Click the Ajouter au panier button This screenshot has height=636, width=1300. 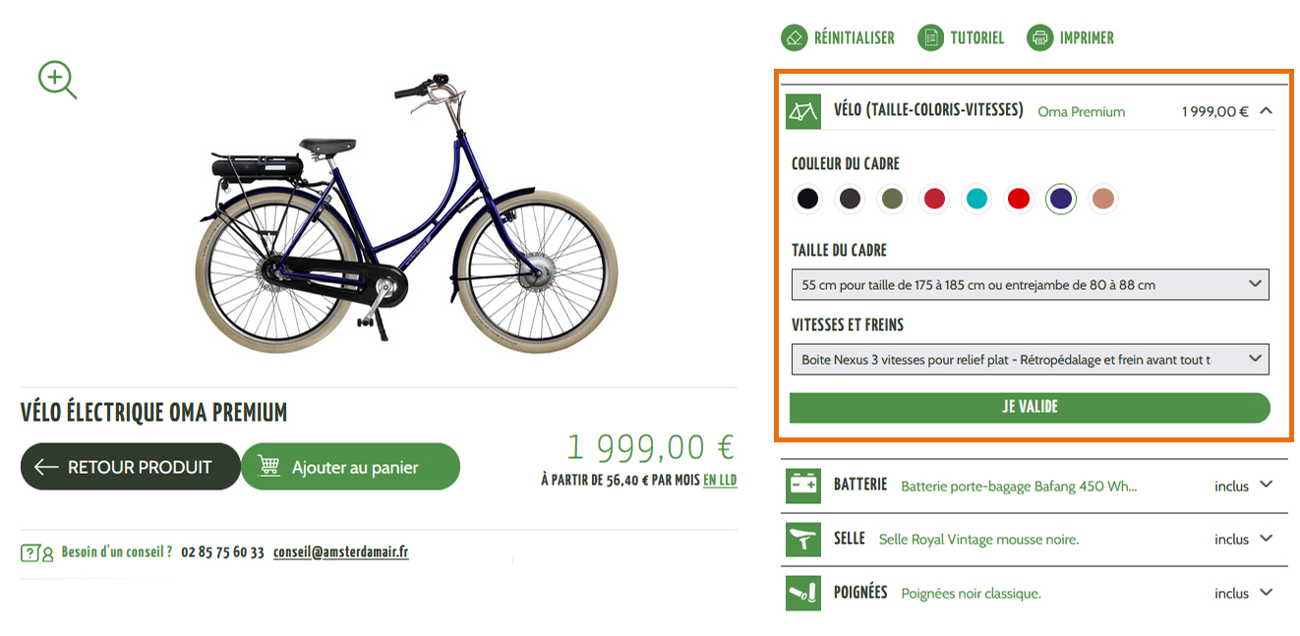pos(350,467)
